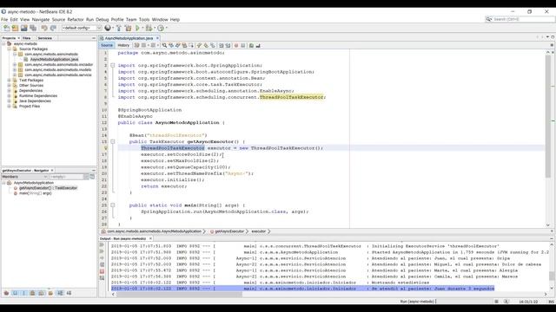Open the Tools menu

(x=144, y=19)
